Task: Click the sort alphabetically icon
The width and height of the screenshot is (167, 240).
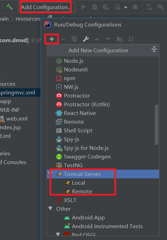Action: click(x=131, y=39)
